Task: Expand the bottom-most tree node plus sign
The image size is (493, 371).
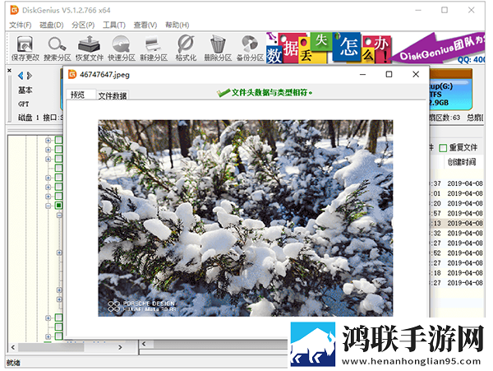Action: (x=48, y=336)
